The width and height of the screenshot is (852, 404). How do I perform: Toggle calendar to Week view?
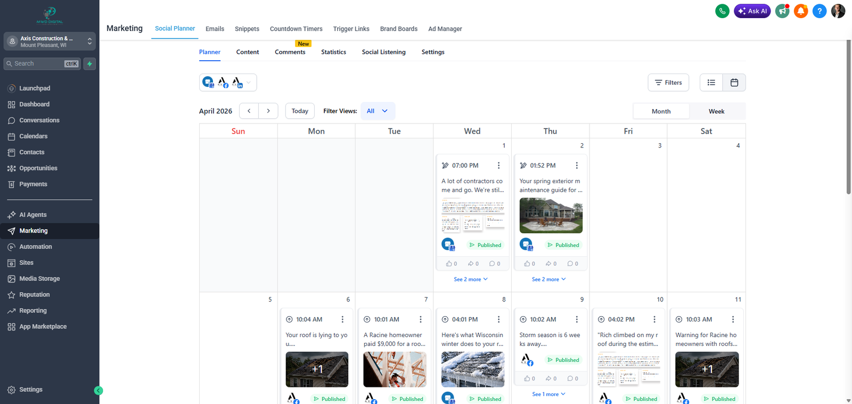716,111
